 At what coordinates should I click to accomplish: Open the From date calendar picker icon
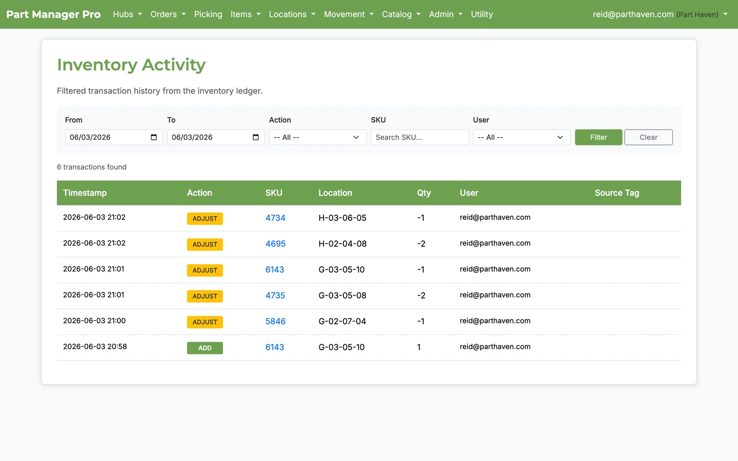click(154, 137)
